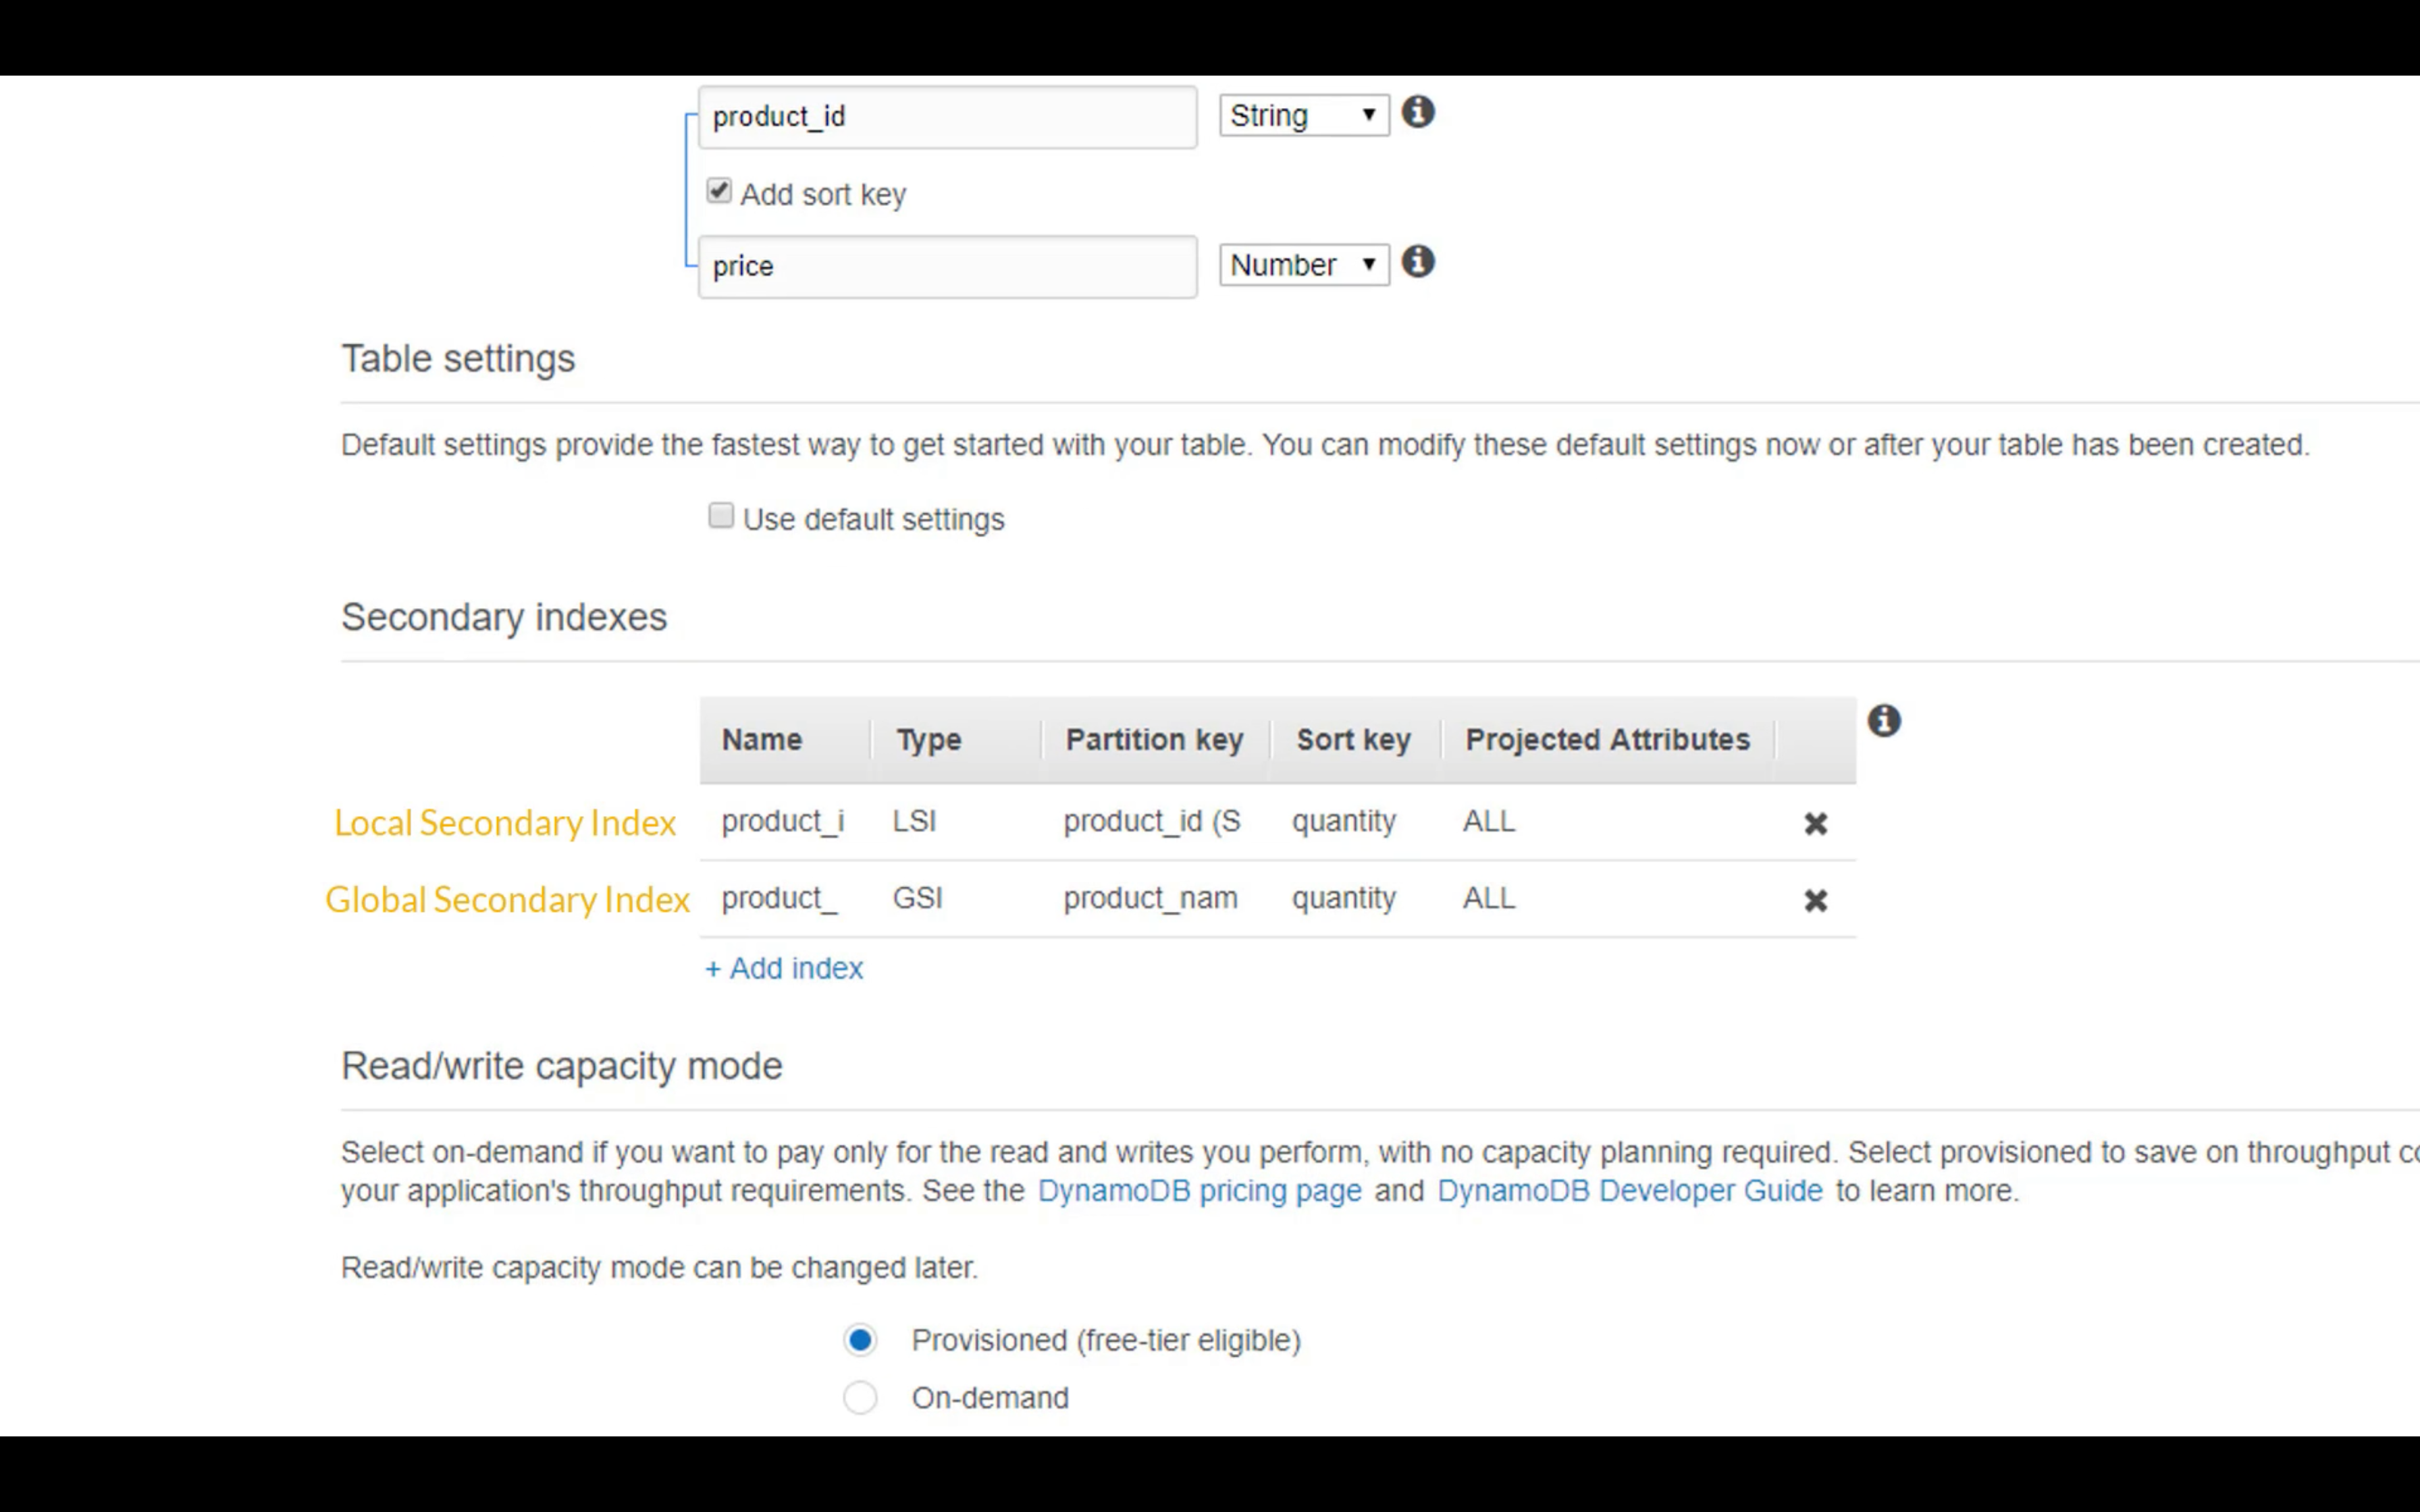Click secondary indexes table info icon
2420x1512 pixels.
[x=1883, y=720]
